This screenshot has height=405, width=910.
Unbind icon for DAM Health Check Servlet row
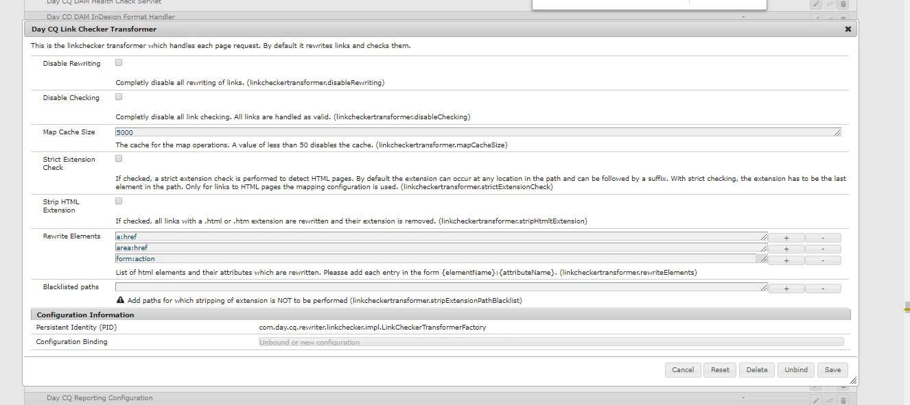(x=830, y=4)
